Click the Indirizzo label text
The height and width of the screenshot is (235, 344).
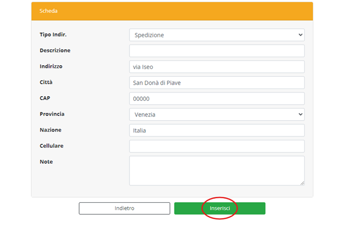(x=51, y=66)
